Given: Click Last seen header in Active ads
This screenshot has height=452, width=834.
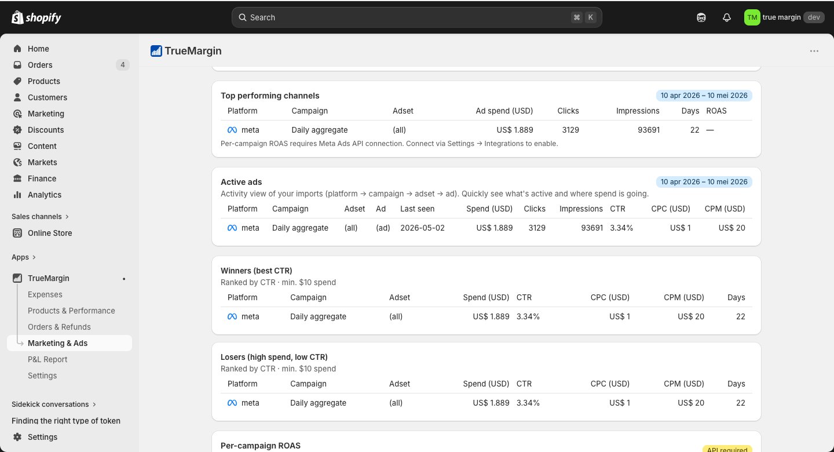Looking at the screenshot, I should point(418,209).
